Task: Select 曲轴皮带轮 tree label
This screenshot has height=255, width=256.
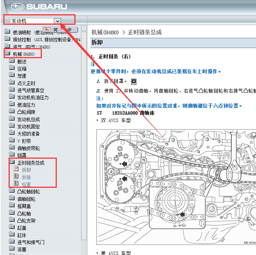Action: tap(28, 148)
